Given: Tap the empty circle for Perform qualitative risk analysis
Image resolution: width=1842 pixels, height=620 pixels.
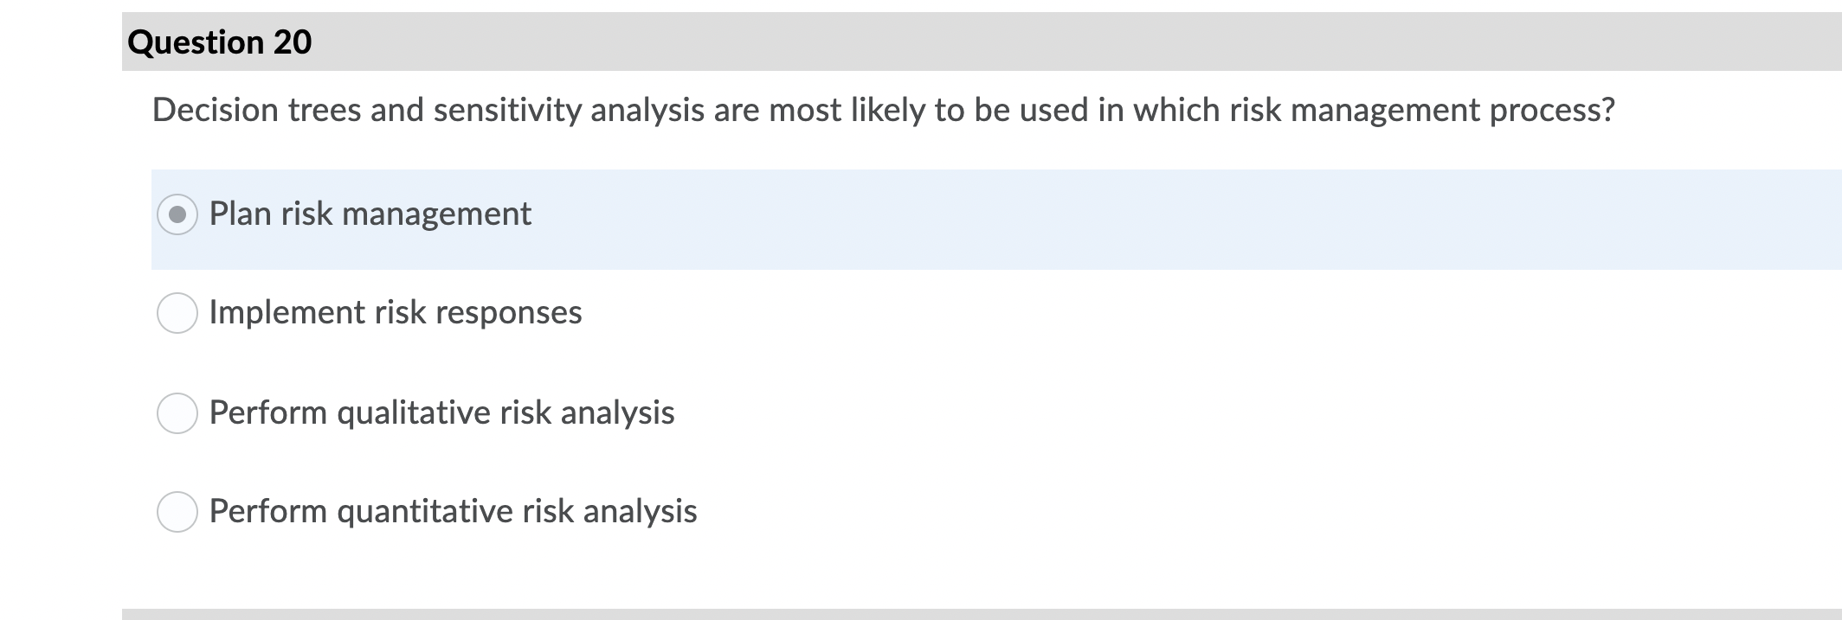Looking at the screenshot, I should point(177,412).
